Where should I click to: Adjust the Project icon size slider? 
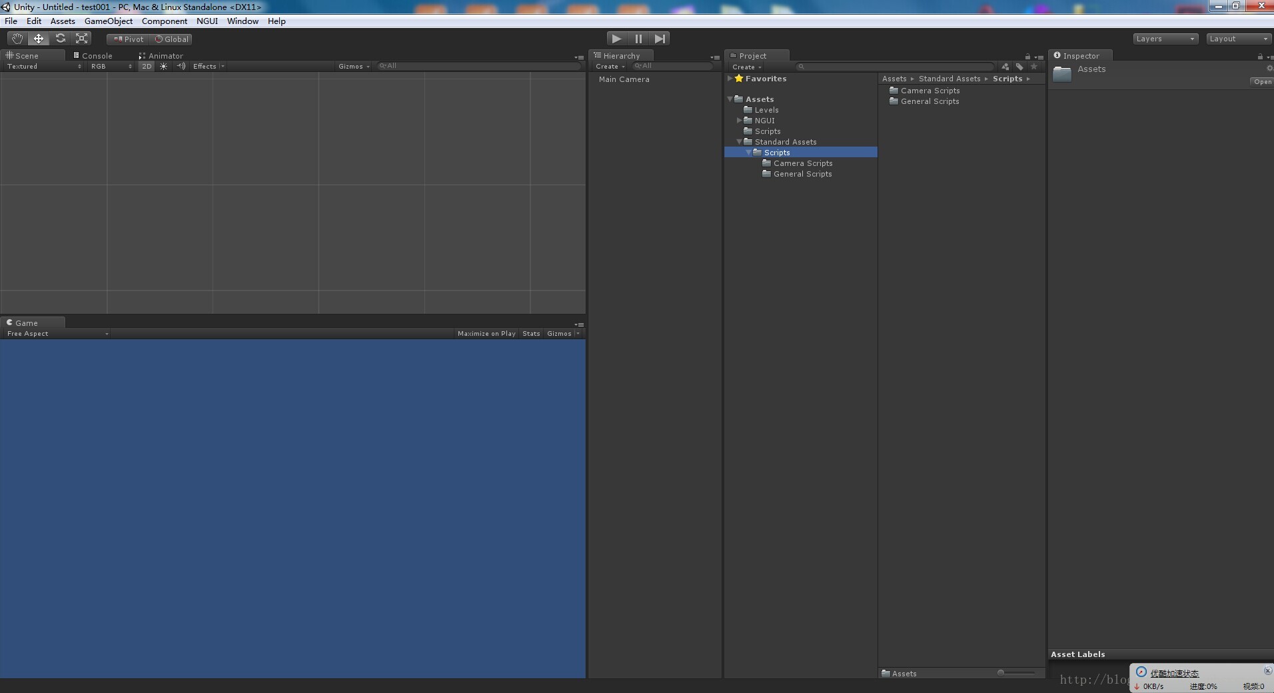(x=1017, y=673)
